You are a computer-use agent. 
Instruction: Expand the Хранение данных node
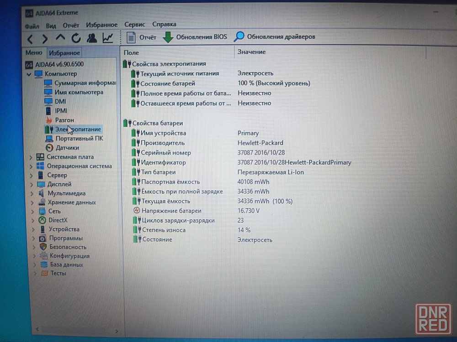click(x=32, y=202)
